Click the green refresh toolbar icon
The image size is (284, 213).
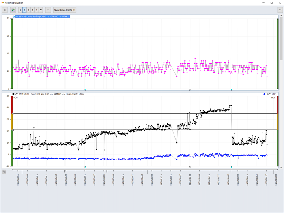13,10
